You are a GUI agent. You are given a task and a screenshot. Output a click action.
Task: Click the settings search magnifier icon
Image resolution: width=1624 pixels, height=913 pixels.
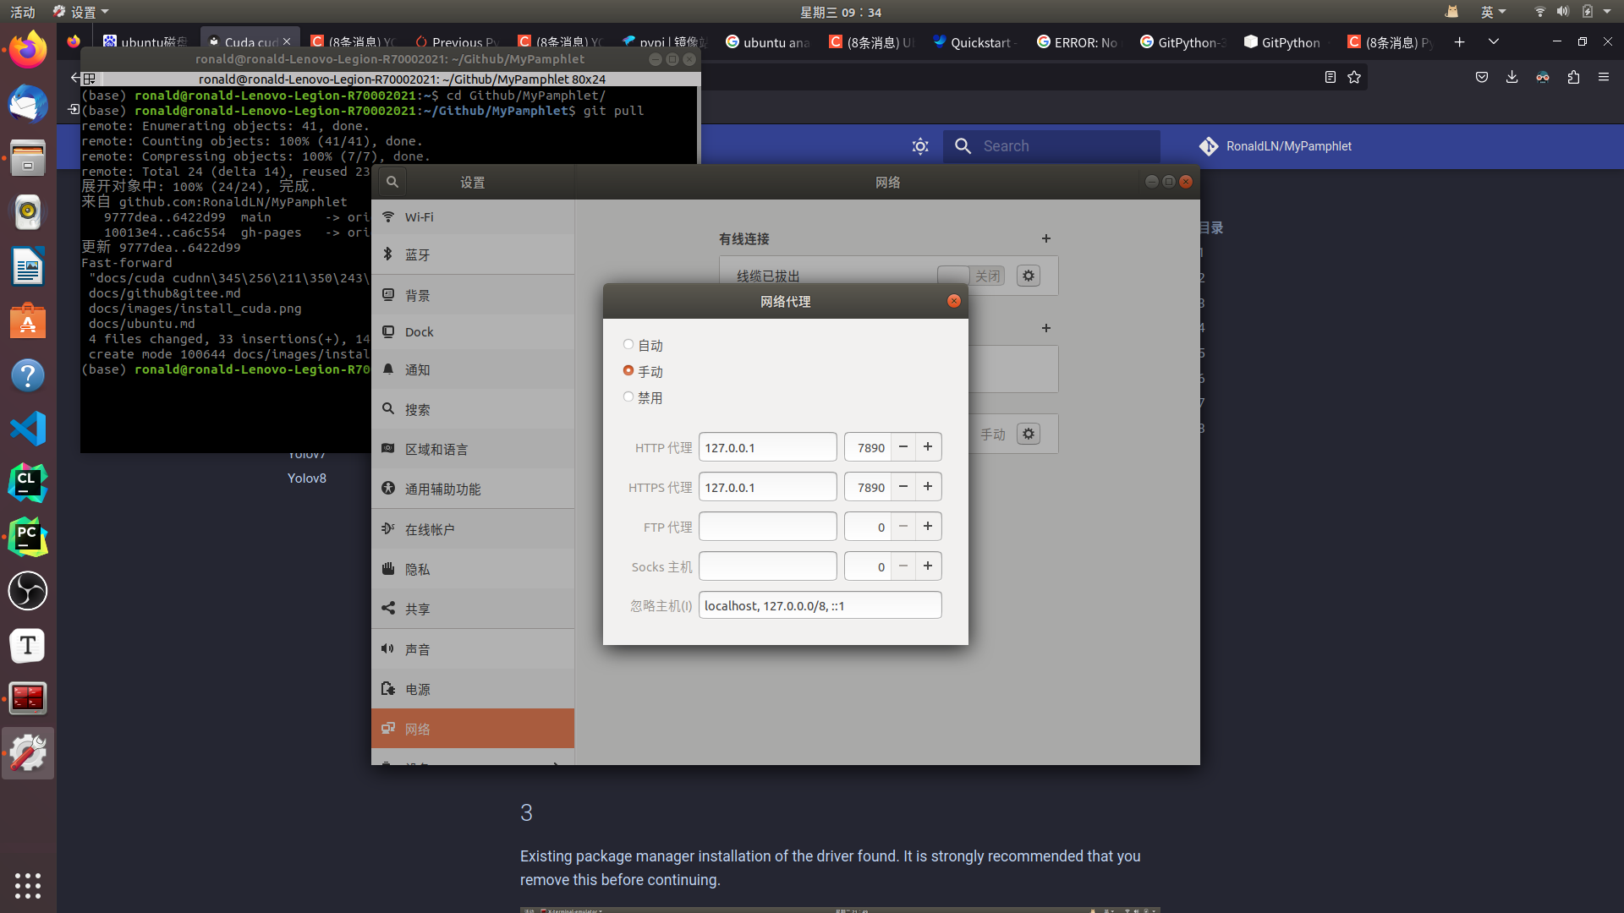tap(392, 182)
